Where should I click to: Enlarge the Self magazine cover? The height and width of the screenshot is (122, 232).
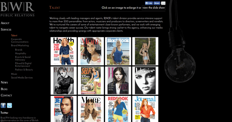[91, 81]
